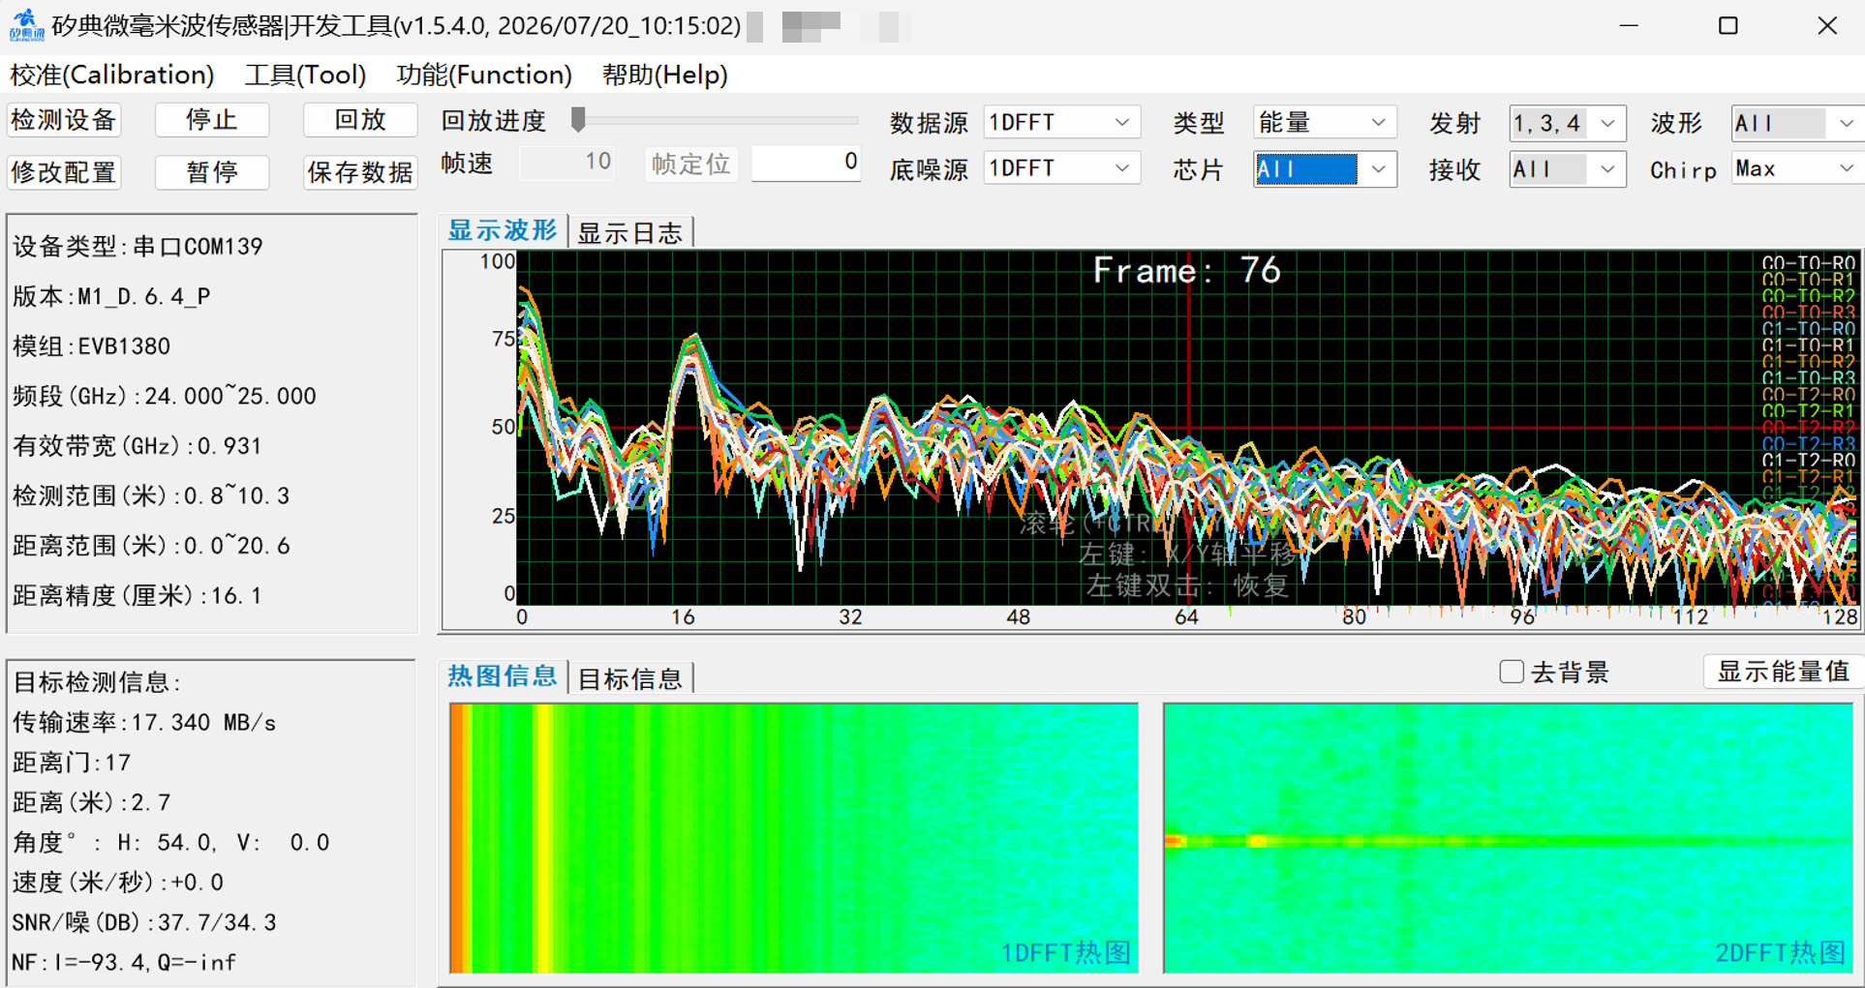Click the 帧定位 input field
The width and height of the screenshot is (1865, 988).
pos(806,163)
